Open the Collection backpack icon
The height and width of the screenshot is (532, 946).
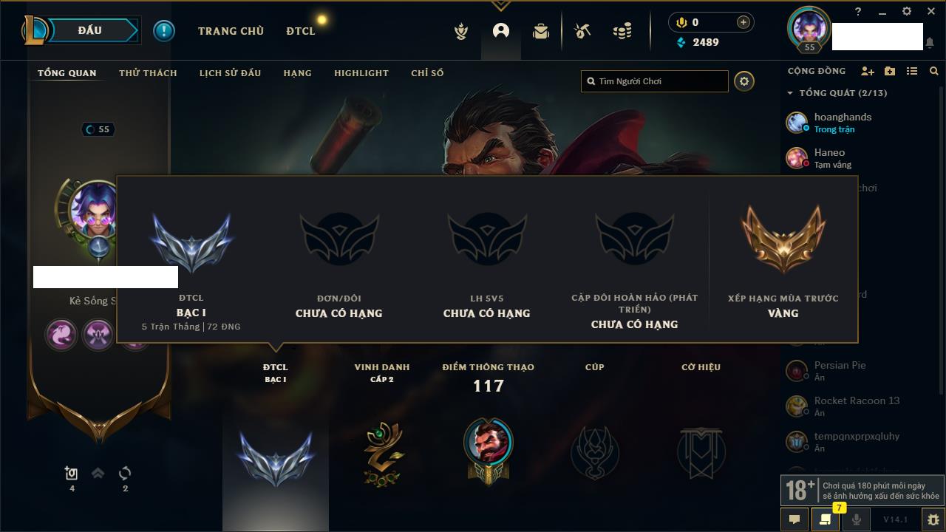point(541,31)
